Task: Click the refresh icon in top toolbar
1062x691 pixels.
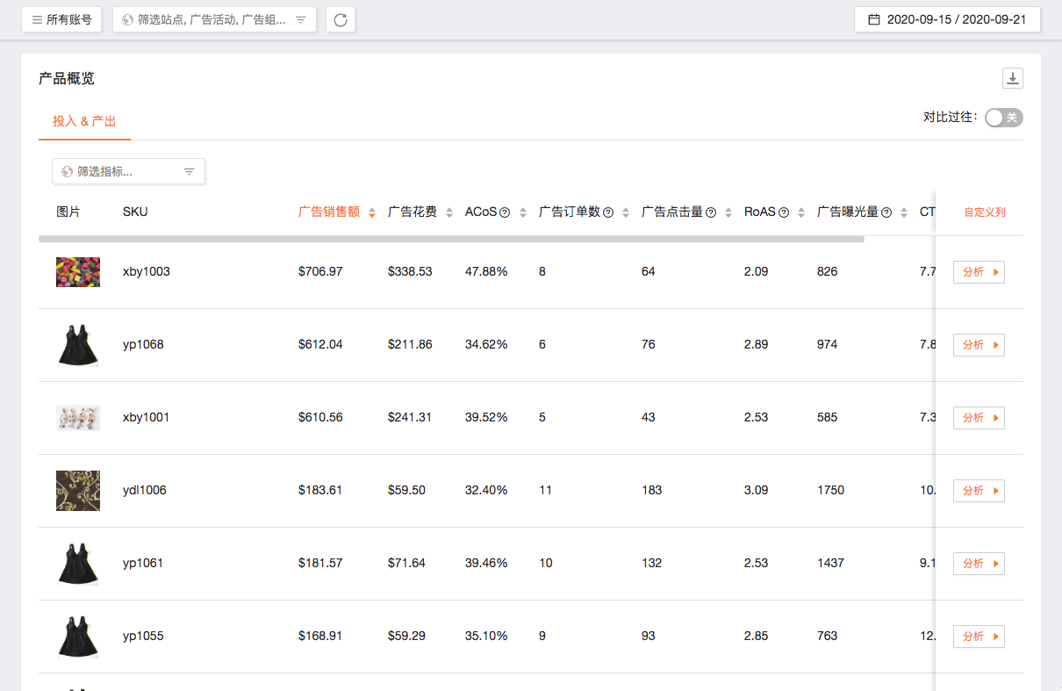Action: [341, 19]
